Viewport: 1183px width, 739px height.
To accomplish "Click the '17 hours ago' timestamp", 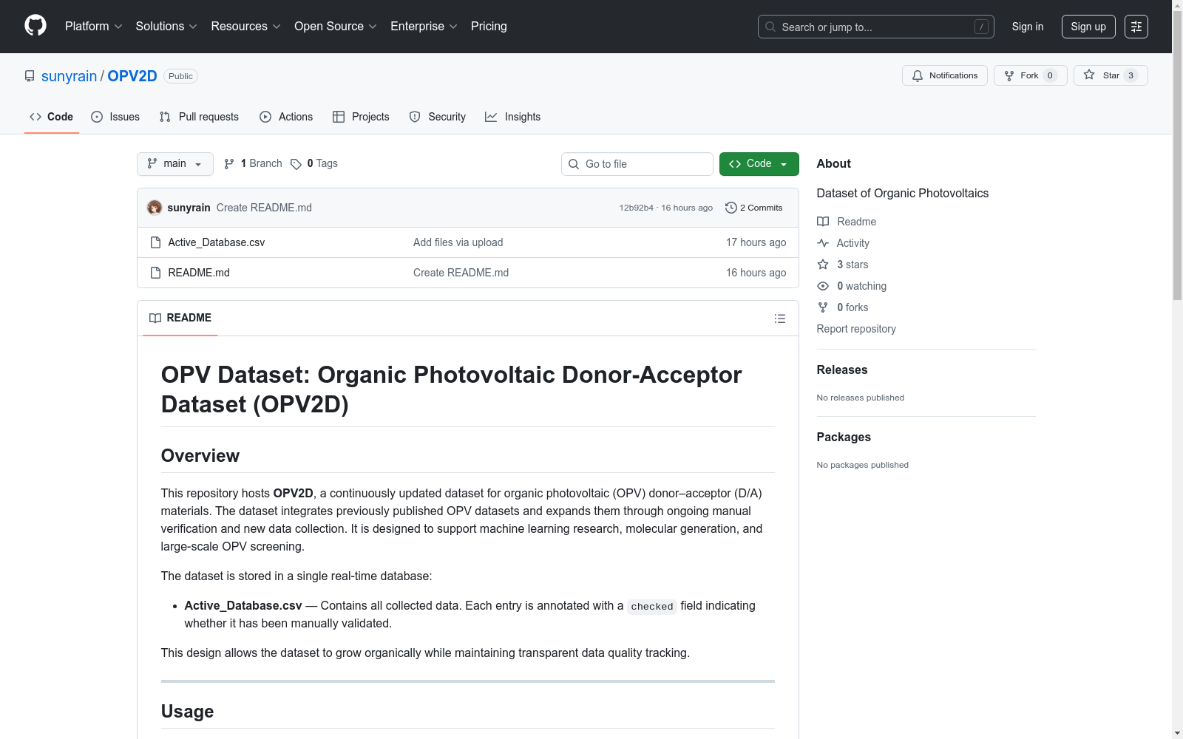I will coord(756,242).
